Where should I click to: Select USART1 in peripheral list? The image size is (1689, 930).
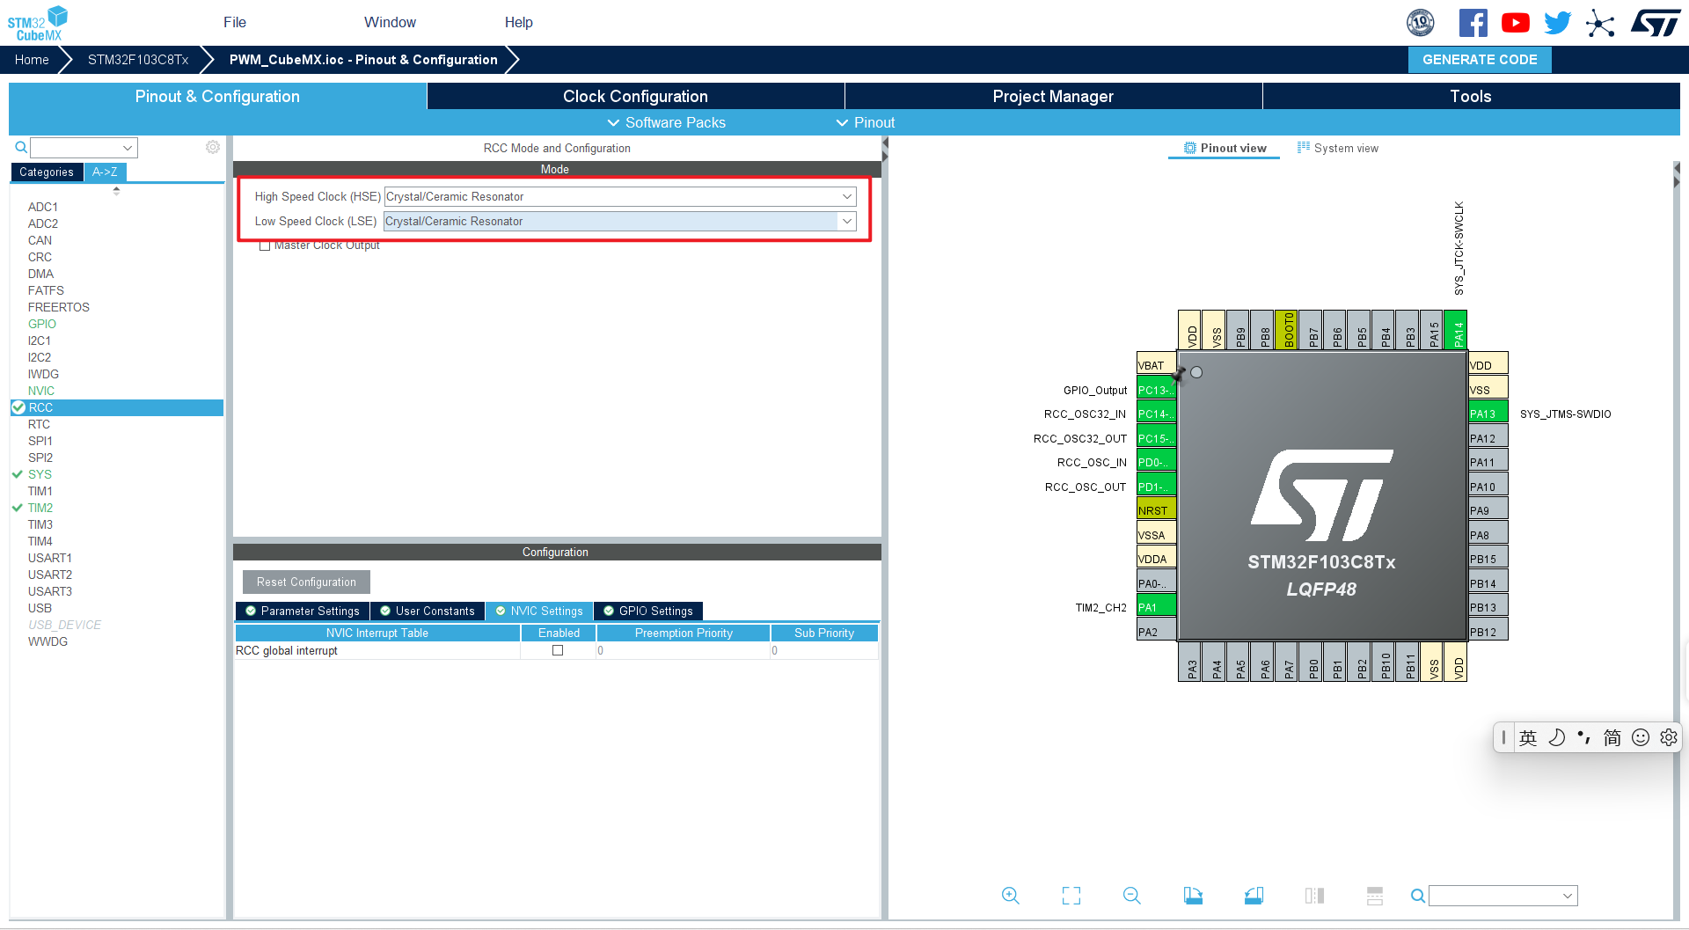click(x=50, y=558)
